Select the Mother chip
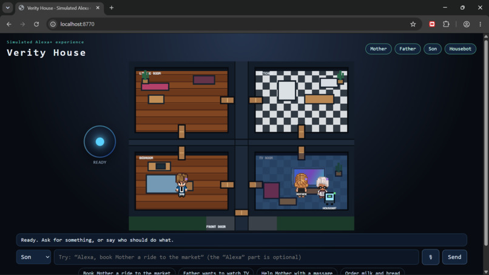This screenshot has height=275, width=489. coord(379,49)
